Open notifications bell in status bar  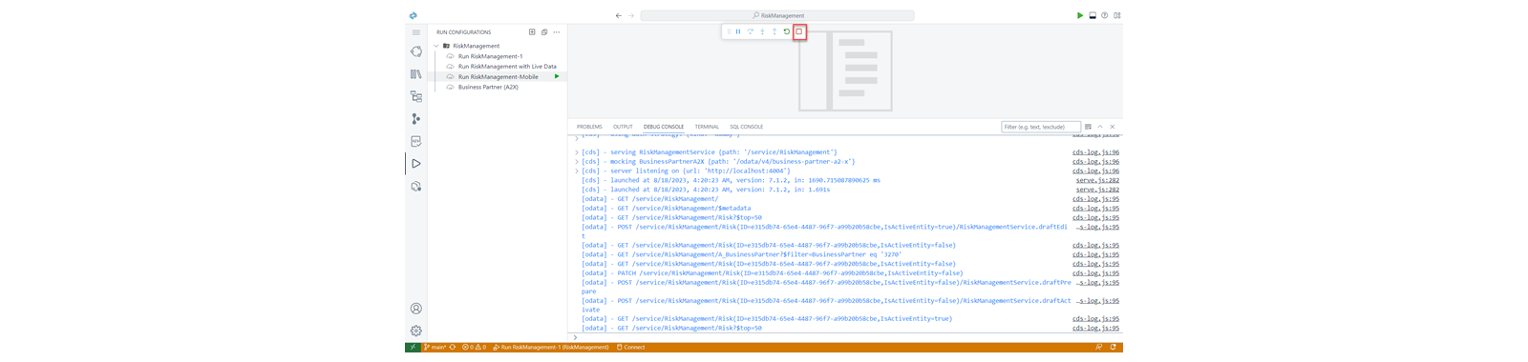click(1114, 348)
